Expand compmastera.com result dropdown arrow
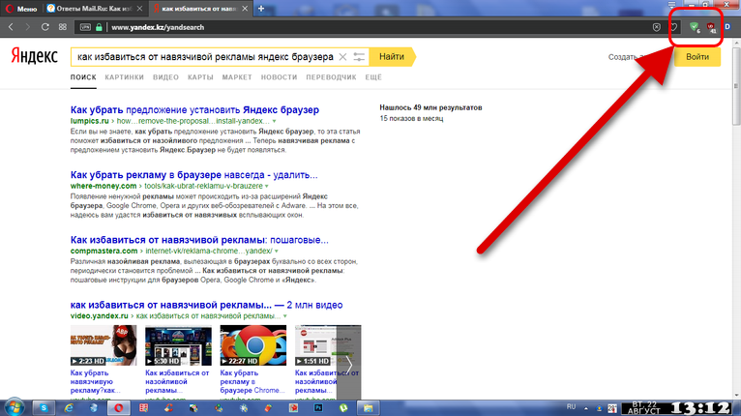This screenshot has width=741, height=416. (x=277, y=251)
